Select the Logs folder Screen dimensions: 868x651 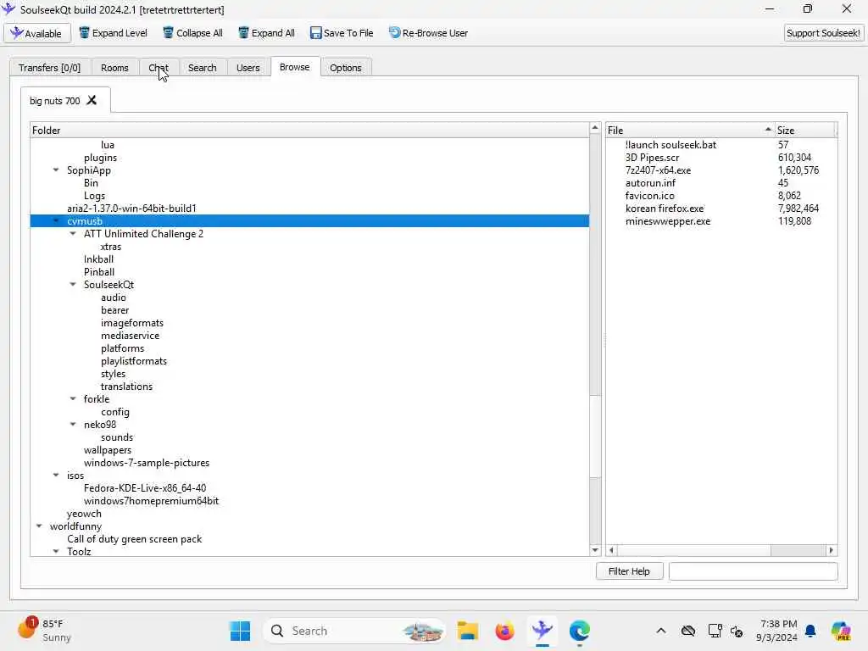tap(94, 196)
